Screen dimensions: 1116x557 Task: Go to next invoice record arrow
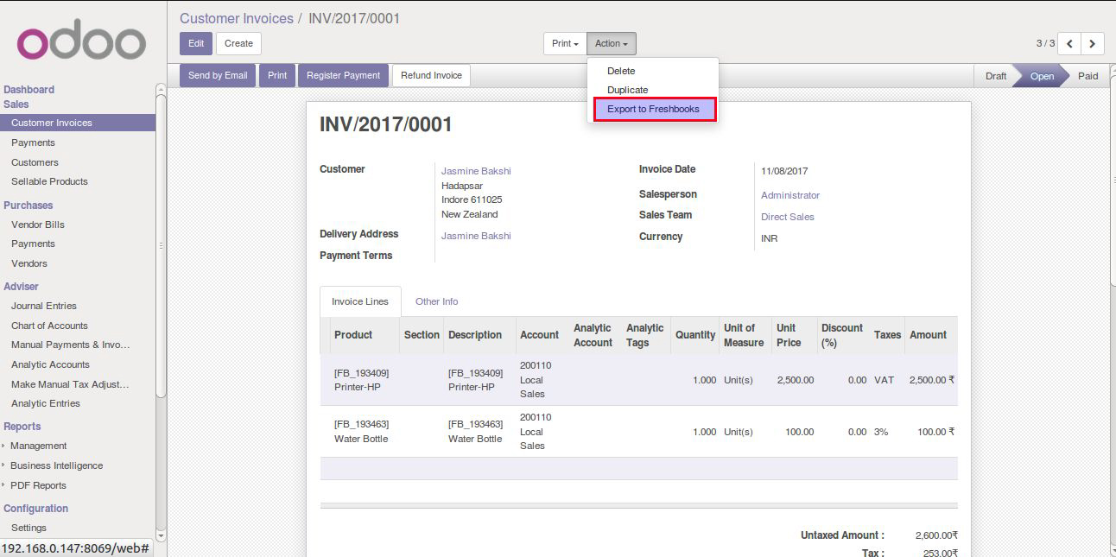click(1093, 43)
